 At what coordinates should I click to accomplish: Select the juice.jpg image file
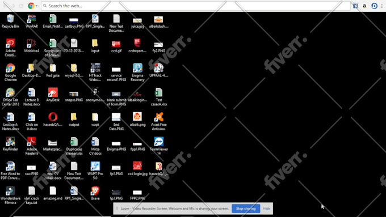[137, 23]
